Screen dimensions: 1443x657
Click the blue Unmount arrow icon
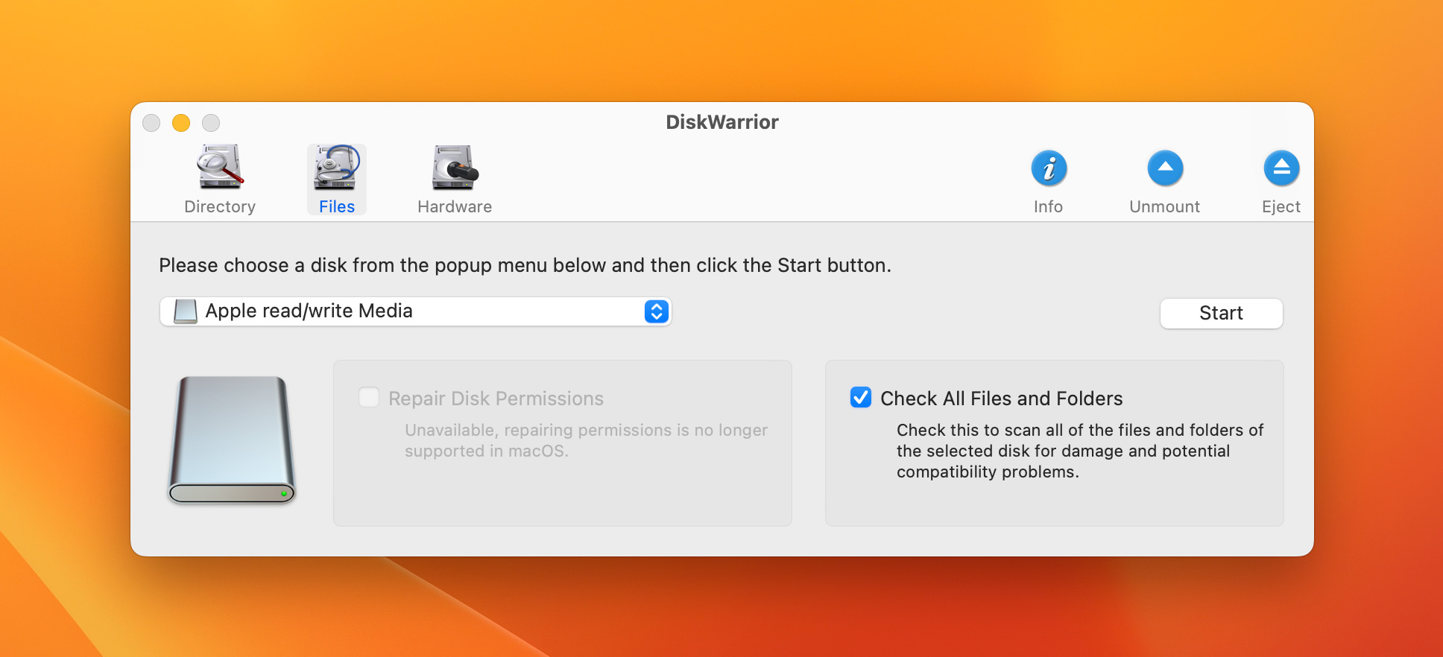1165,168
